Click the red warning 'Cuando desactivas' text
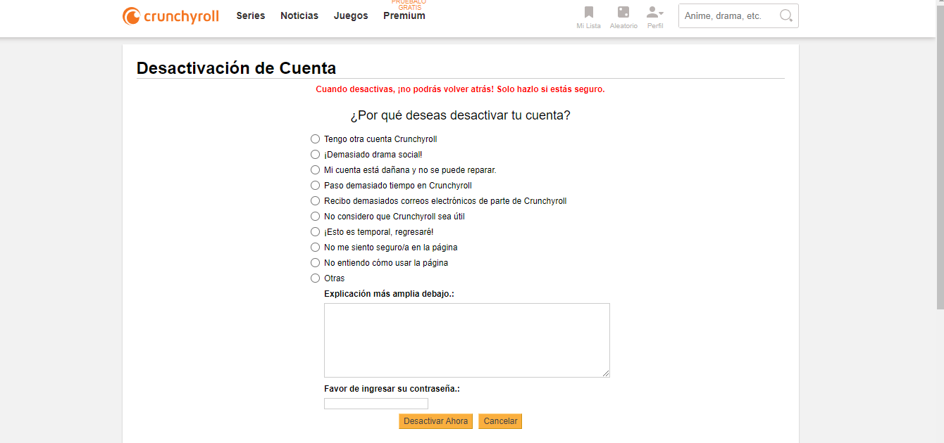Viewport: 944px width, 443px height. click(x=460, y=89)
